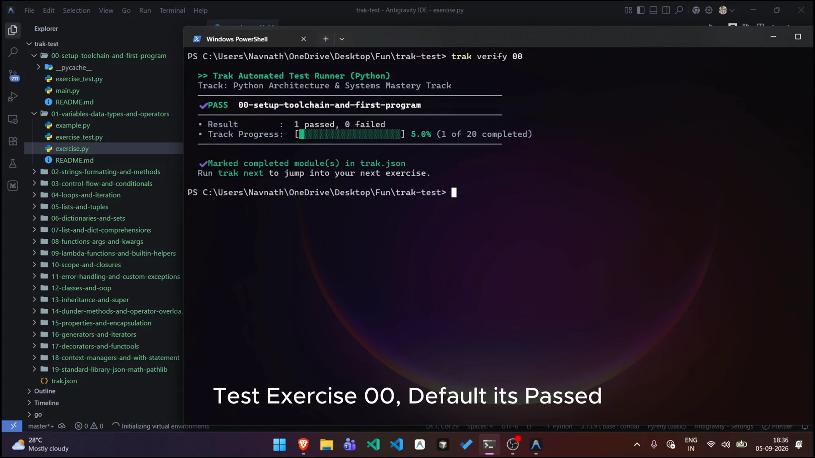Screen dimensions: 815x458
Task: Click the master branch status item
Action: click(41, 426)
